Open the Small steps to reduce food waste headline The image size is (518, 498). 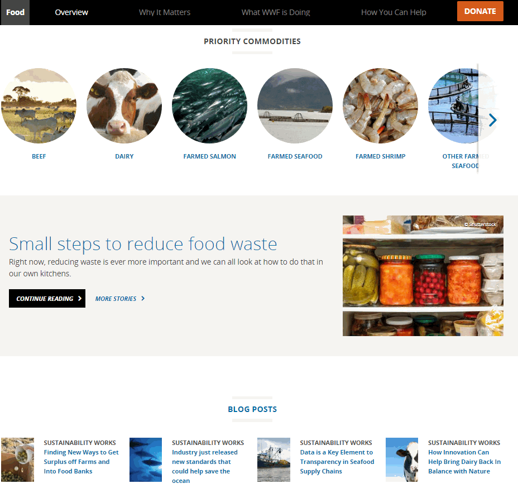(x=143, y=244)
